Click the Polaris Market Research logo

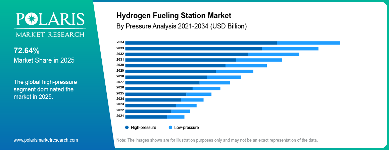(x=50, y=25)
